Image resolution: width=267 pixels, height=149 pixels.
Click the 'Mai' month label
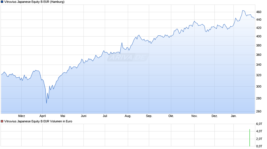point(63,116)
